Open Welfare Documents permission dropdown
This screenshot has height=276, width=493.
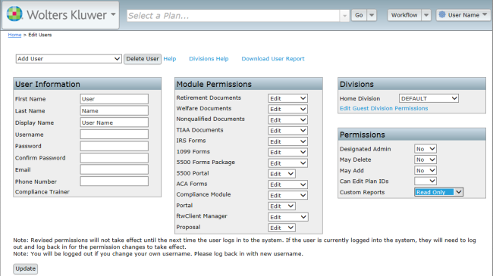click(x=287, y=109)
